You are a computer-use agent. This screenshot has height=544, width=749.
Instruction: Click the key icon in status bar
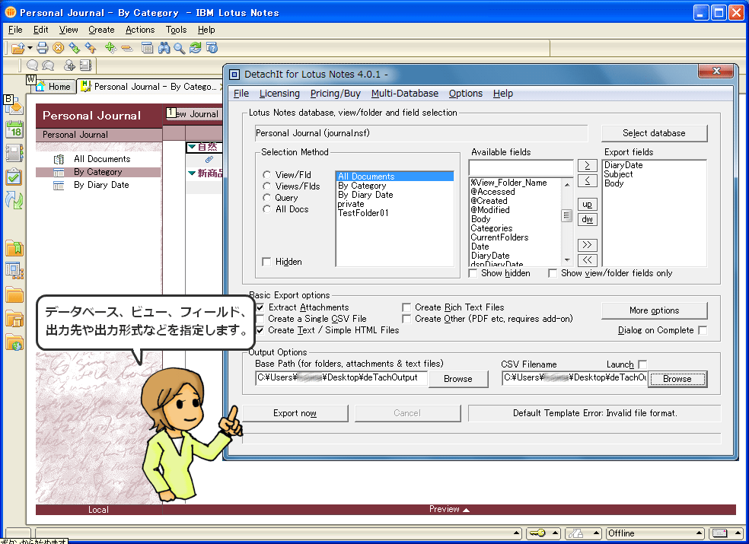tap(538, 533)
